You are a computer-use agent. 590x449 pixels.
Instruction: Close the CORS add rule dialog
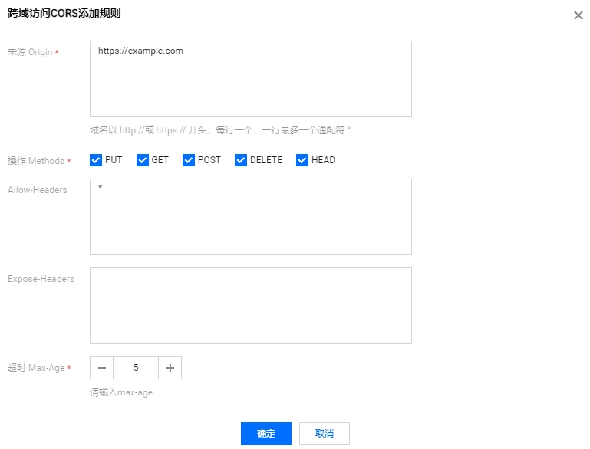[x=578, y=15]
